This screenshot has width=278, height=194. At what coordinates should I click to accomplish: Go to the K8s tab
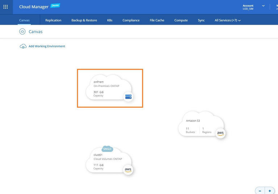110,20
